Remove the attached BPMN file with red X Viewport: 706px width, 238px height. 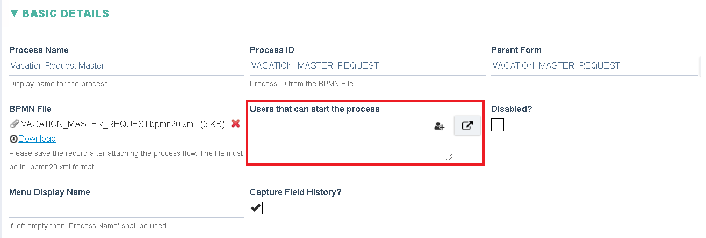pos(235,124)
